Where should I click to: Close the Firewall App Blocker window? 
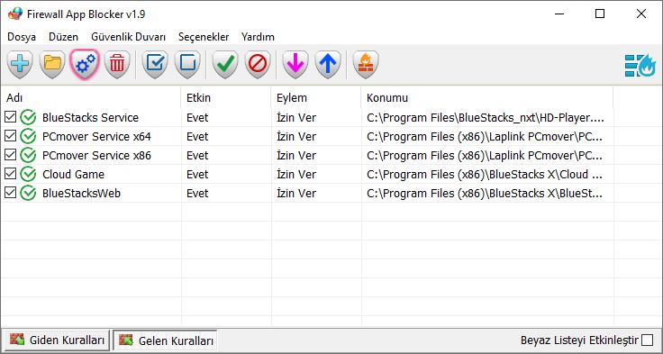coord(640,14)
